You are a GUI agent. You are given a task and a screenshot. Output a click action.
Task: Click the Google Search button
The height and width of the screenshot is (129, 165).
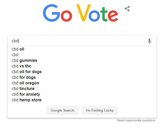click(62, 110)
